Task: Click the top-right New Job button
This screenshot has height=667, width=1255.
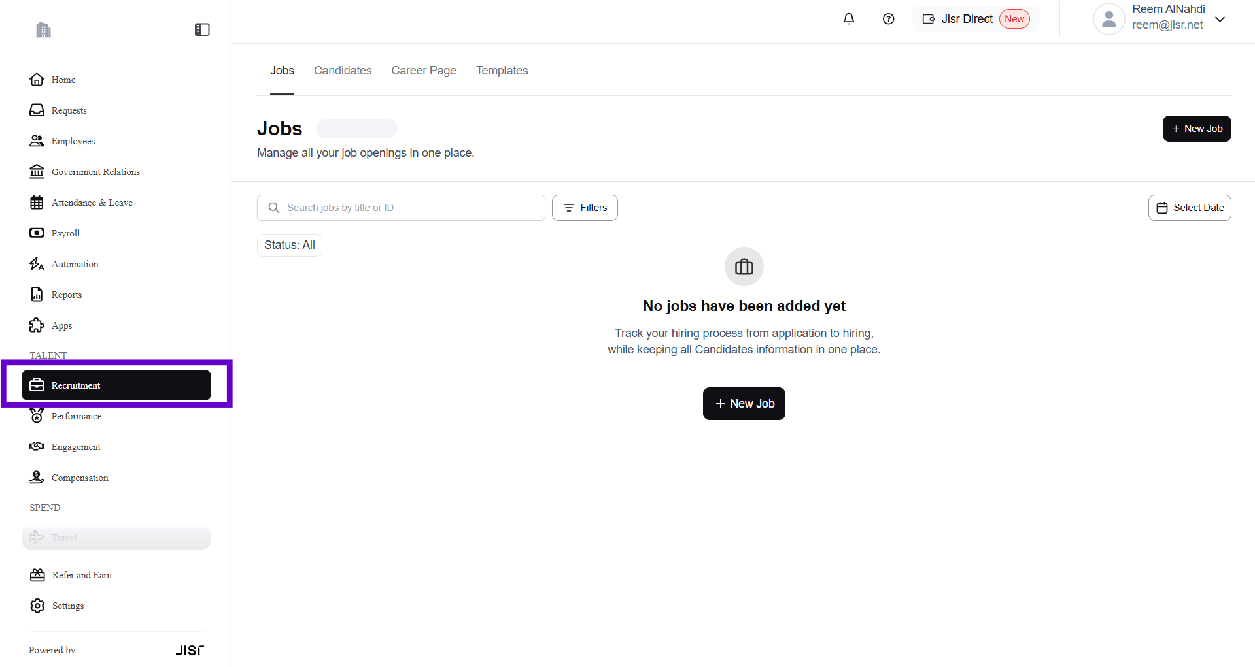Action: coord(1196,129)
